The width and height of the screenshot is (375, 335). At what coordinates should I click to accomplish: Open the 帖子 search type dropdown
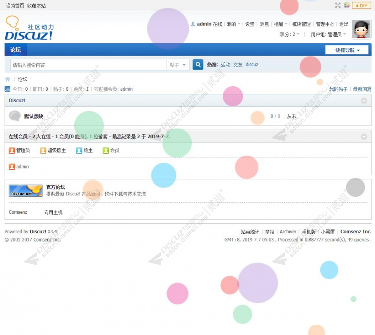(178, 65)
